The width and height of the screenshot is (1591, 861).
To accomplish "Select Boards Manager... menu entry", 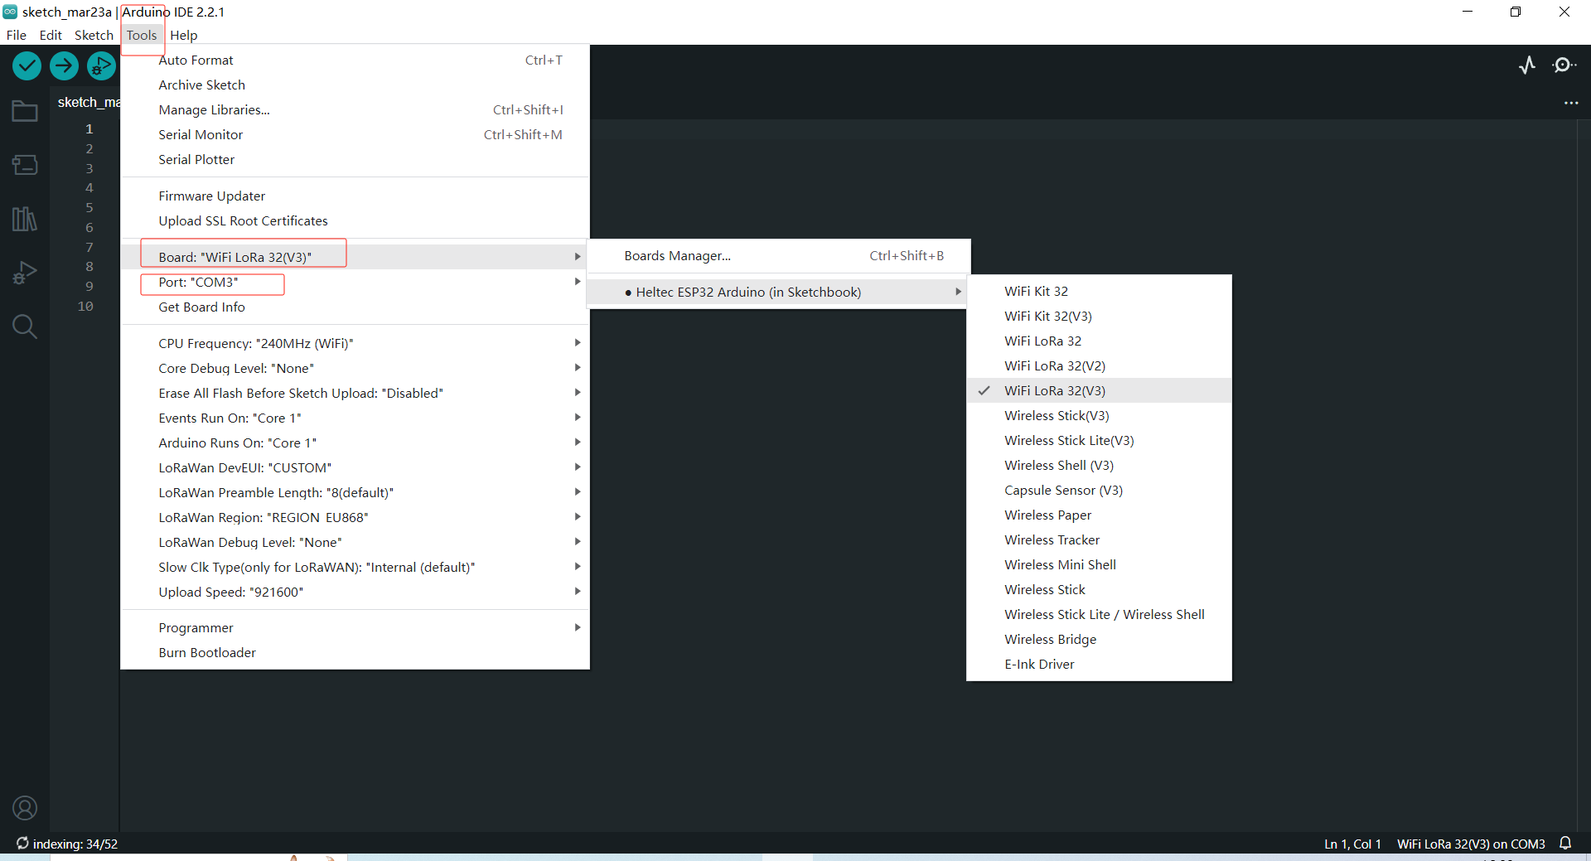I will click(x=677, y=256).
